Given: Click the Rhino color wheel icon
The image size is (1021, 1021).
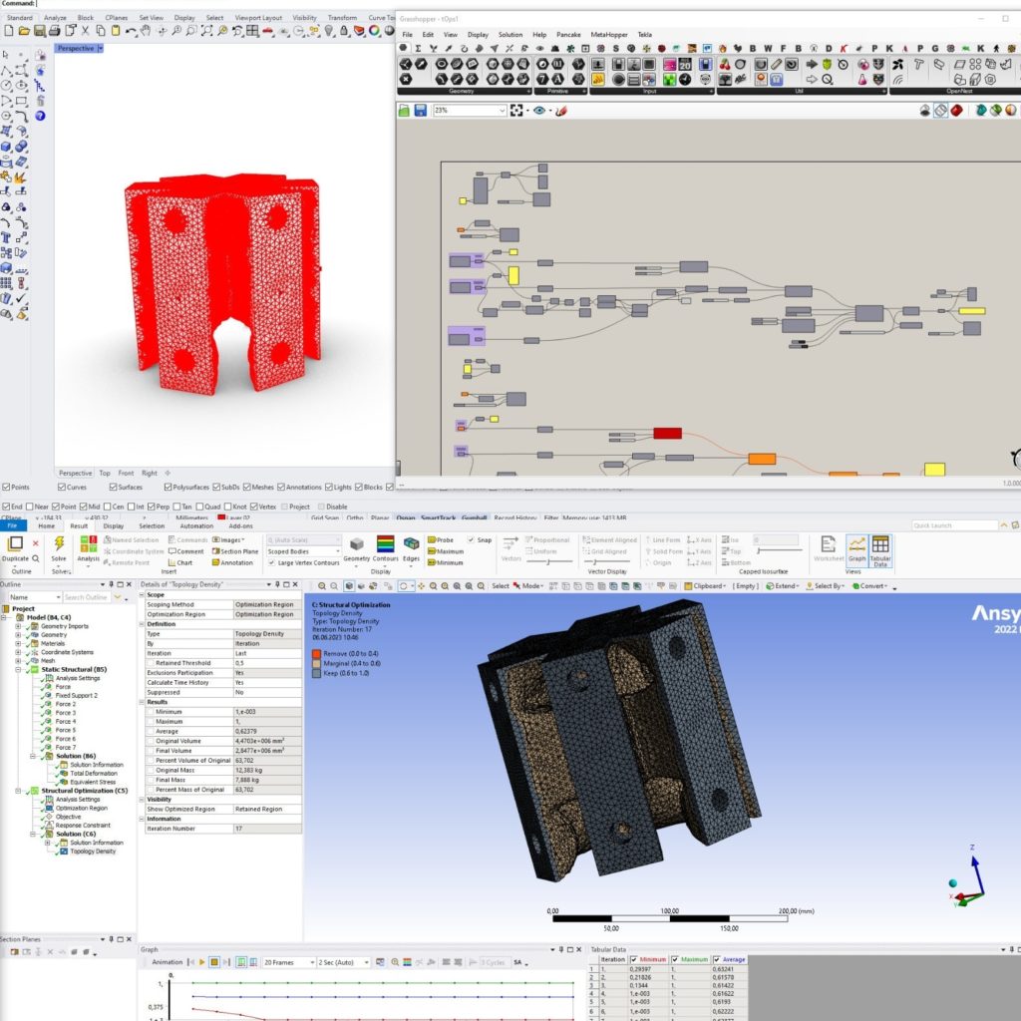Looking at the screenshot, I should [375, 31].
